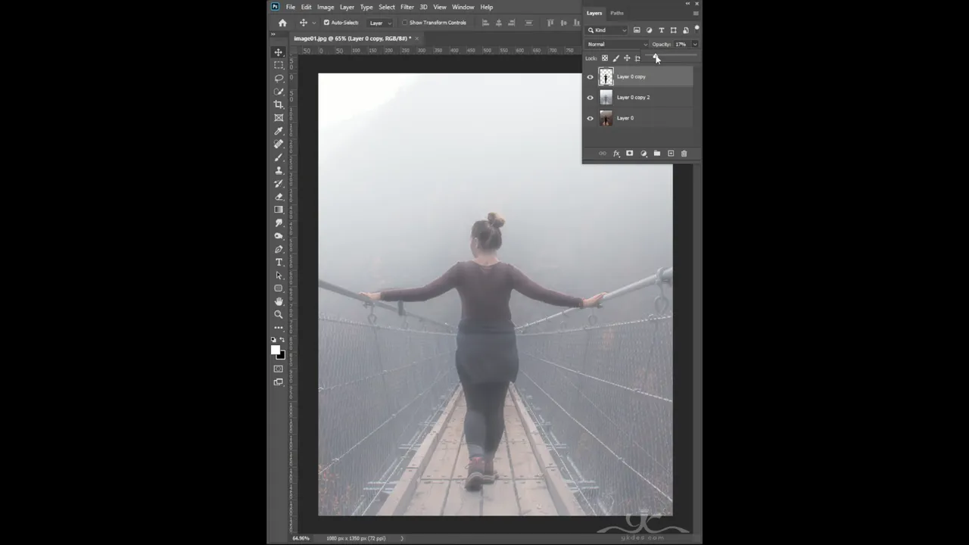This screenshot has height=545, width=969.
Task: Enable Show Transform Controls
Action: coord(407,22)
